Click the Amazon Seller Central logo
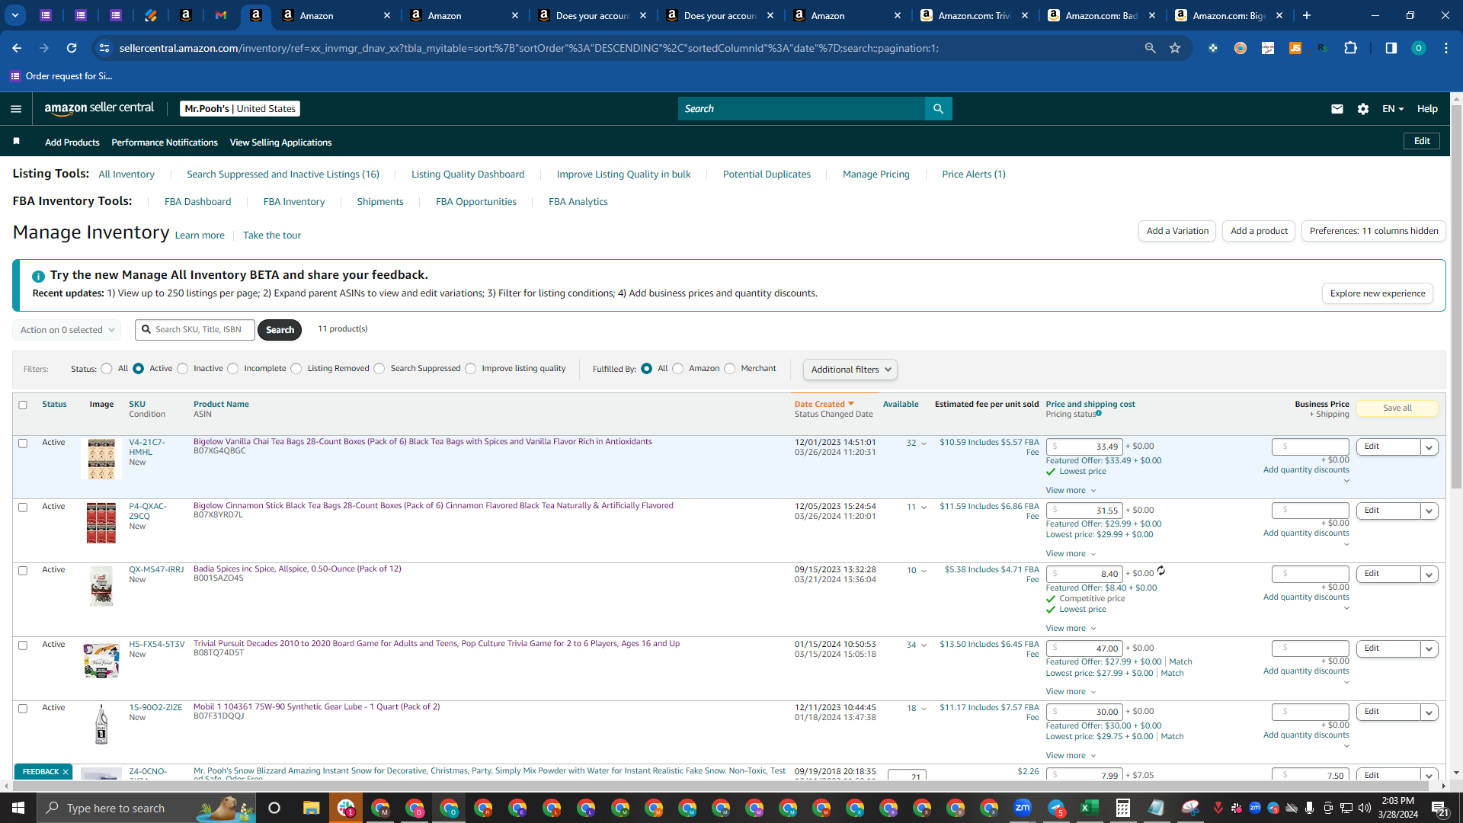The width and height of the screenshot is (1463, 823). pyautogui.click(x=99, y=108)
